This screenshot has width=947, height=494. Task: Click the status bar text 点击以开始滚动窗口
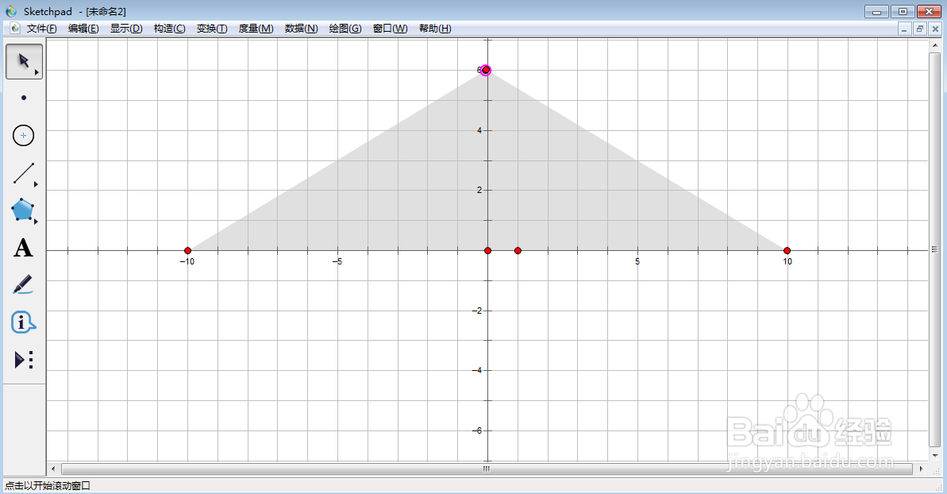coord(48,485)
